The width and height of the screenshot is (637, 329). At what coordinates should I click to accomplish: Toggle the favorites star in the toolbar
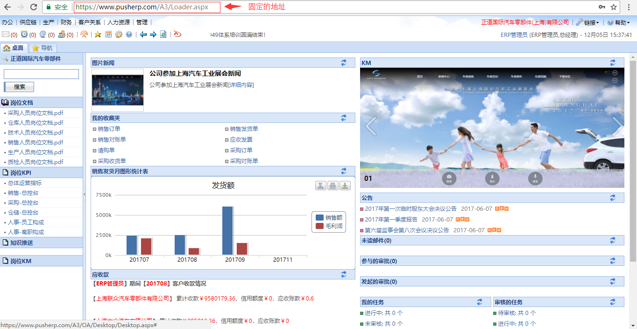[x=97, y=34]
